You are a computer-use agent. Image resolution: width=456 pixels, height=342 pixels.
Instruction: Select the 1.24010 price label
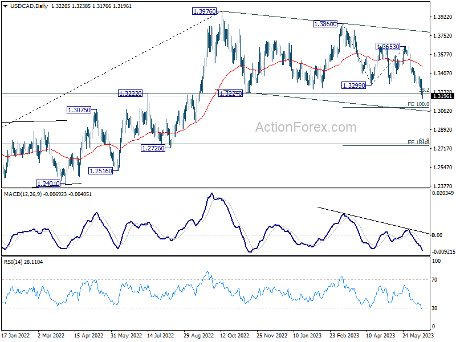pyautogui.click(x=48, y=183)
